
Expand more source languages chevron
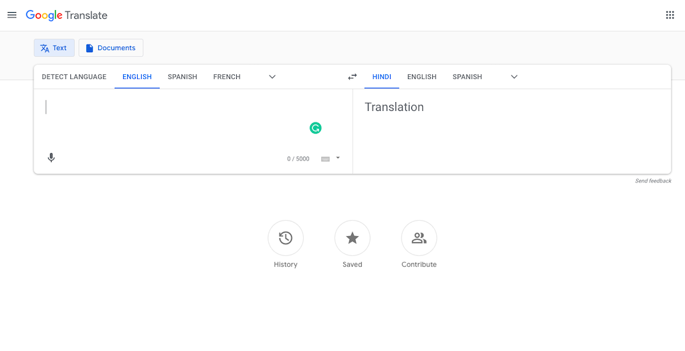pyautogui.click(x=272, y=77)
